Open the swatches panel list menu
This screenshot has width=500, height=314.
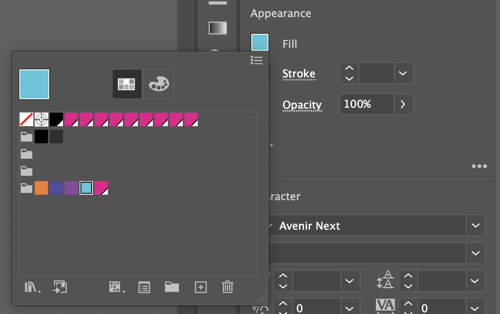[256, 60]
